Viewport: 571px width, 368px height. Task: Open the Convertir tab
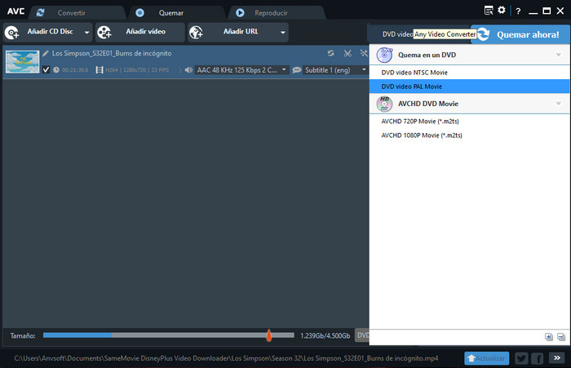pos(72,13)
